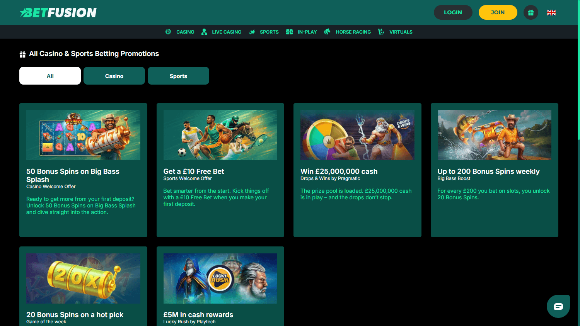The height and width of the screenshot is (326, 580).
Task: Click 'Casino Welcome Offer' subtitle
Action: coord(51,187)
